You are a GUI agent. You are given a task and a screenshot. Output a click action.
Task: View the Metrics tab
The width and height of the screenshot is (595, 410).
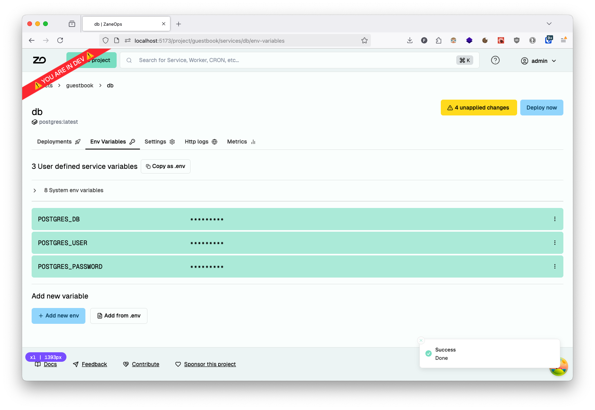242,142
